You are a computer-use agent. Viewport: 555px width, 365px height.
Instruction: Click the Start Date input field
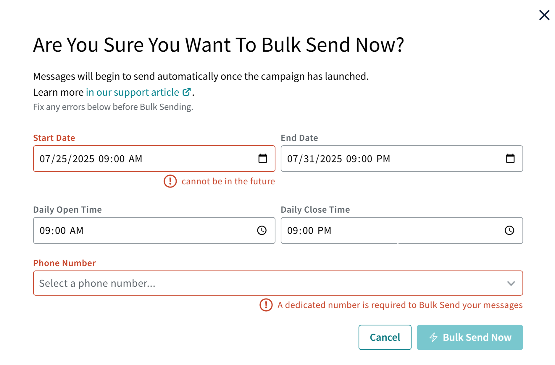coord(133,159)
